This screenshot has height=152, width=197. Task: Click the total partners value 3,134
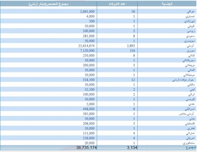click(x=132, y=148)
